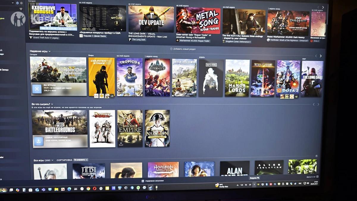The image size is (357, 201).
Task: Open the Pathfinder: Wrath of the Righteous link
Action: [x=289, y=40]
